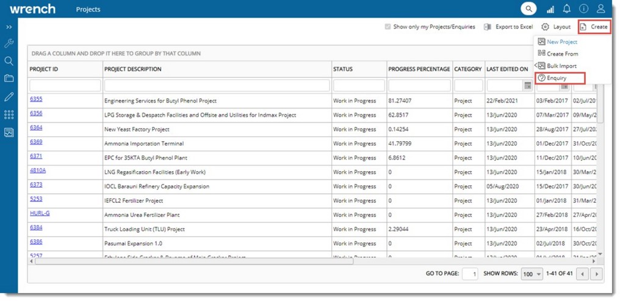The height and width of the screenshot is (301, 620).
Task: Open the bar chart reports icon
Action: click(x=550, y=9)
